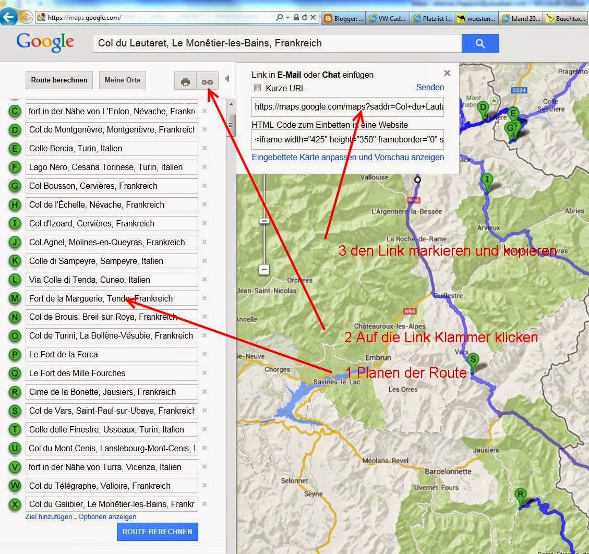Remove the Col du Télégraphe destination
The image size is (589, 554).
pos(205,485)
